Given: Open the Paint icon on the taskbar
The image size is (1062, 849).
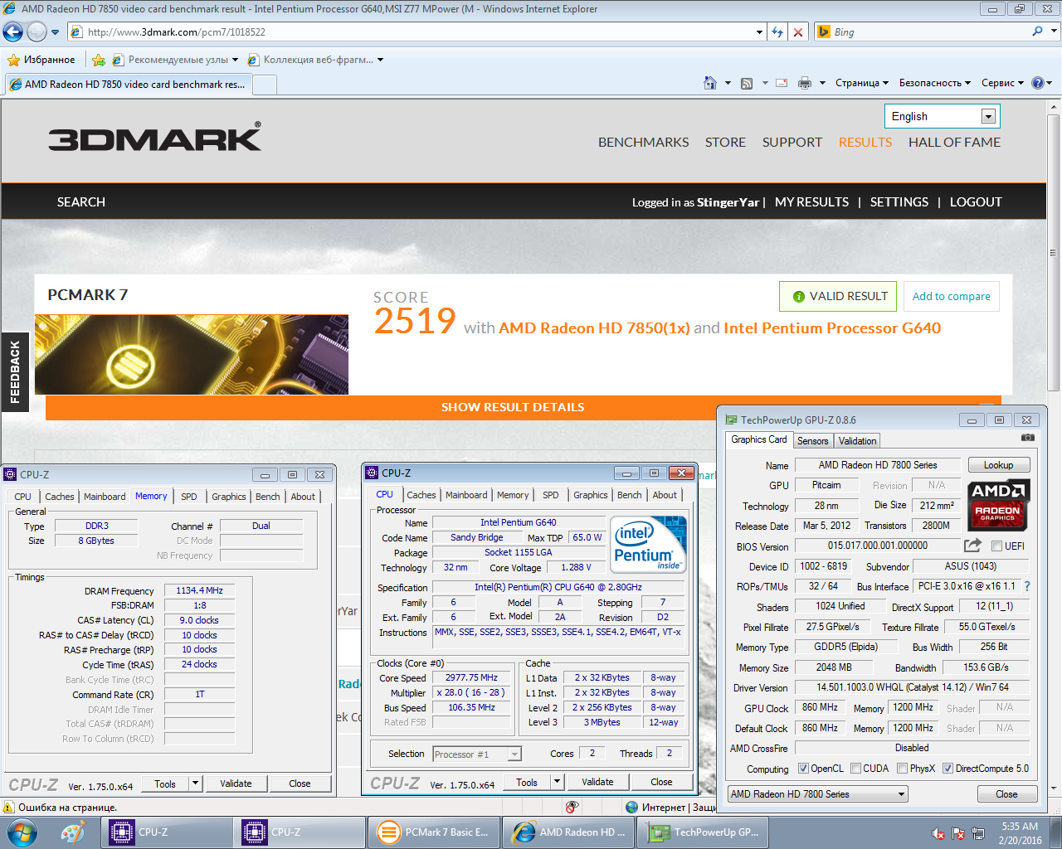Looking at the screenshot, I should click(x=73, y=832).
